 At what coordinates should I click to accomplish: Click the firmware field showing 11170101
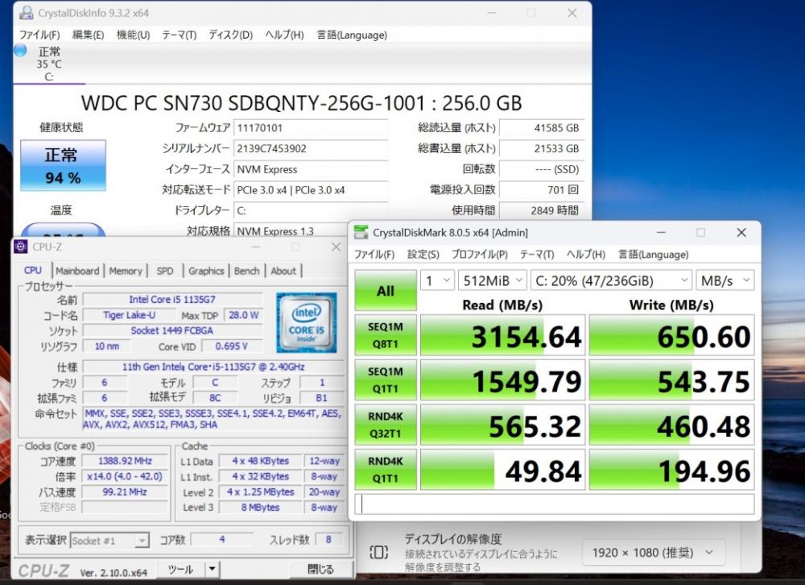click(x=311, y=128)
